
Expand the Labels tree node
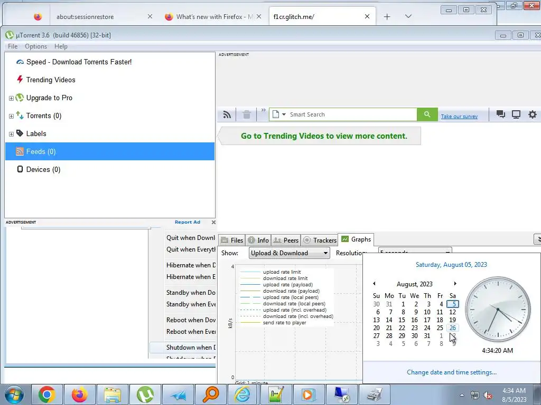click(11, 134)
